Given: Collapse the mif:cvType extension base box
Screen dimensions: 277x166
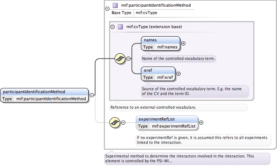Looking at the screenshot, I should pyautogui.click(x=113, y=27).
